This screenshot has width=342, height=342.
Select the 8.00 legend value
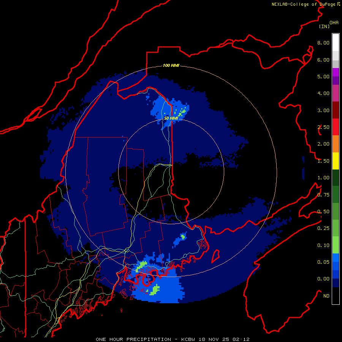pos(323,43)
